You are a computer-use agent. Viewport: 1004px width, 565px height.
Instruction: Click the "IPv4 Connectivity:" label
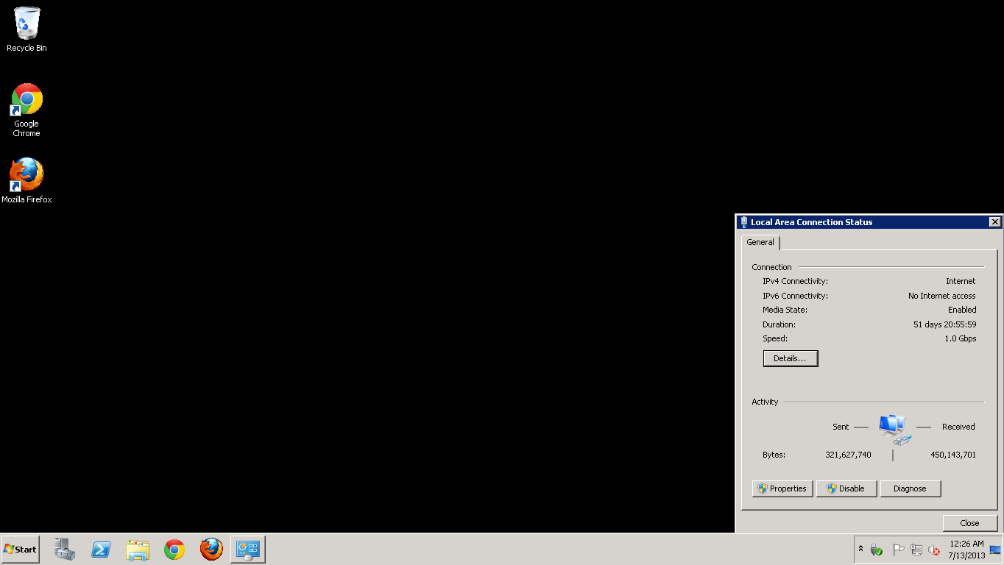click(x=795, y=281)
